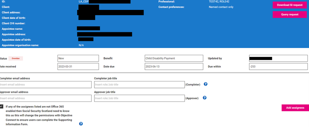
Task: Click the 'ID:' label
Action: click(x=3, y=2)
